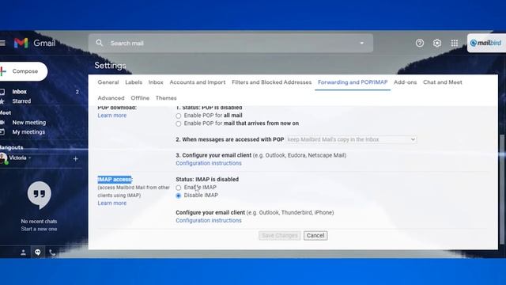Screen dimensions: 506x285
Task: Open the Offline tab
Action: [x=140, y=98]
